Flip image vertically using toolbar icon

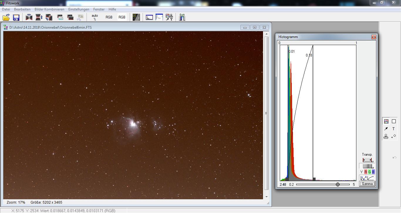(x=39, y=17)
